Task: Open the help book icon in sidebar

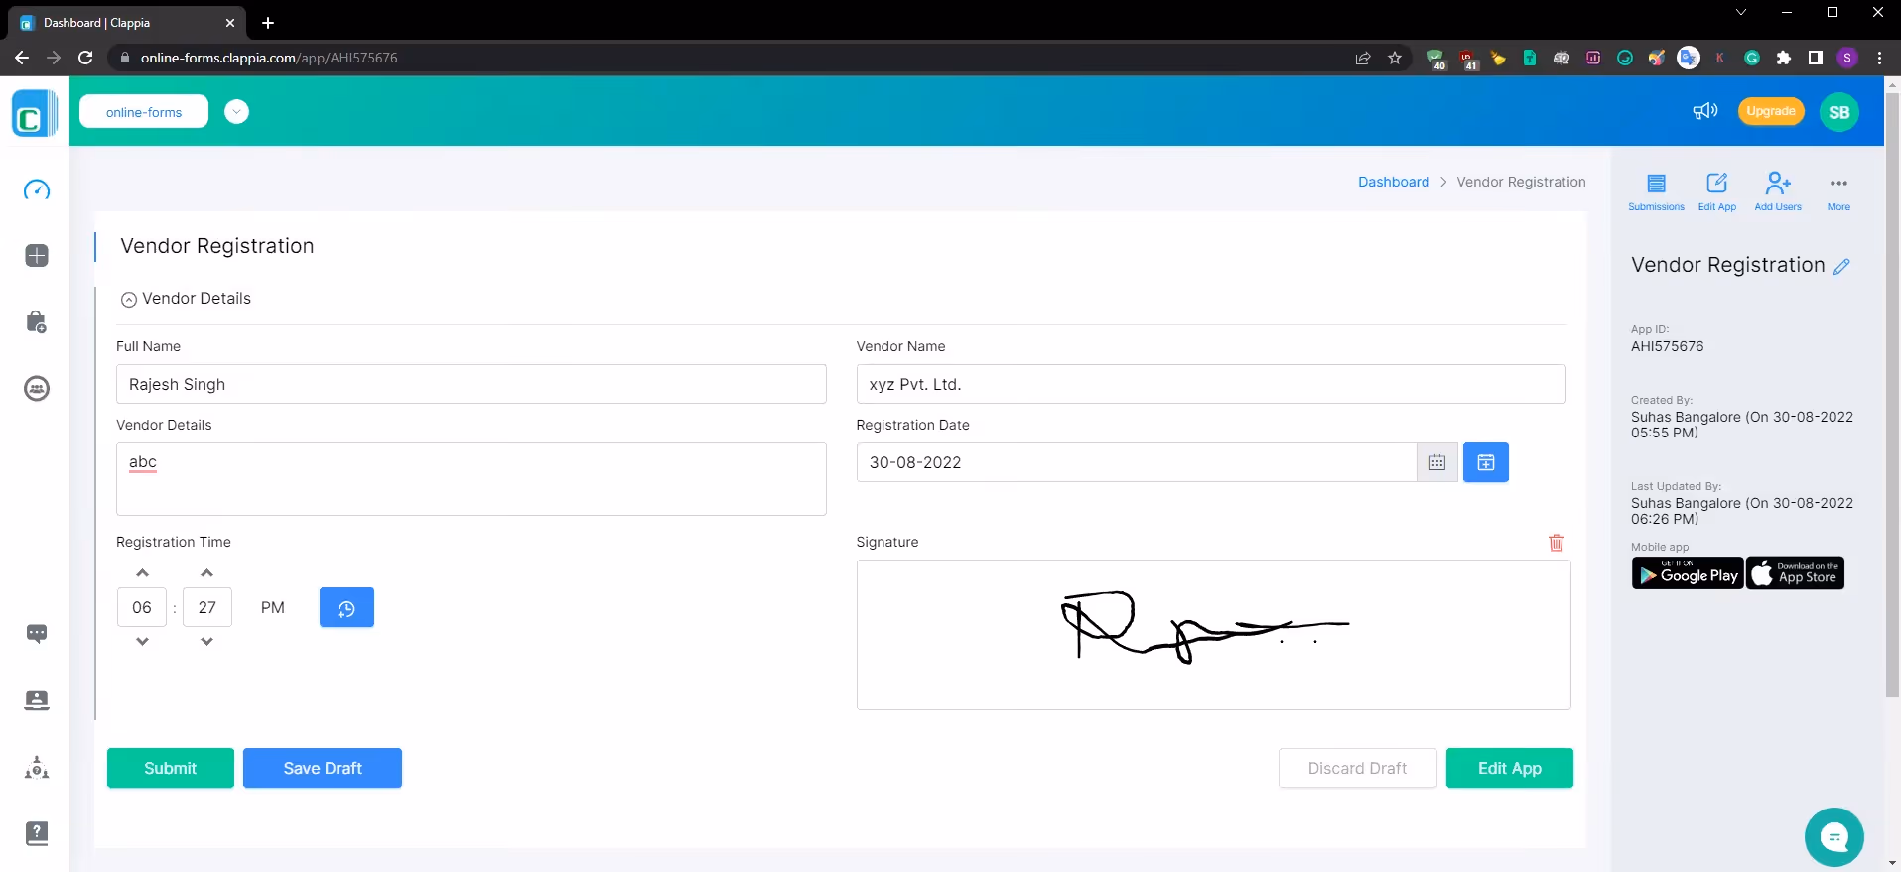Action: (37, 833)
